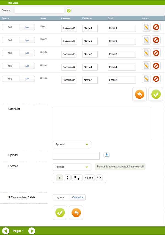The width and height of the screenshot is (165, 235).
Task: Open the Format 1 dropdown
Action: [72, 167]
